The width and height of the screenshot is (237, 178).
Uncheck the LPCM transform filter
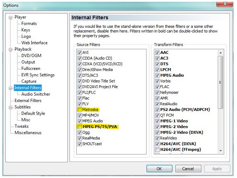pyautogui.click(x=157, y=70)
